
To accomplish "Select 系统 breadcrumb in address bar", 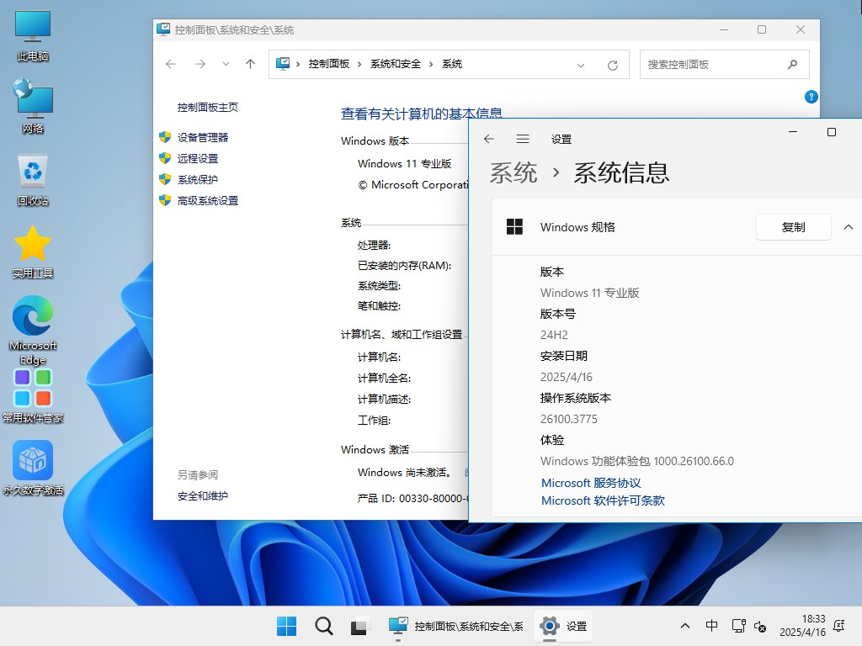I will (452, 64).
